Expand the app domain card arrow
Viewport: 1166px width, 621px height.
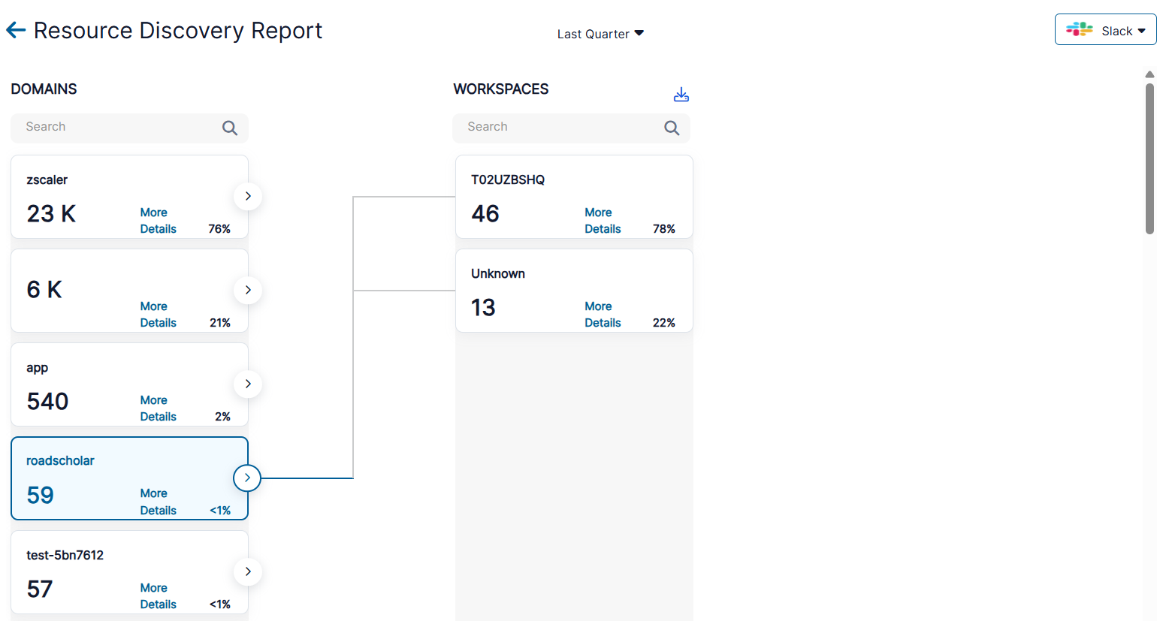[248, 384]
